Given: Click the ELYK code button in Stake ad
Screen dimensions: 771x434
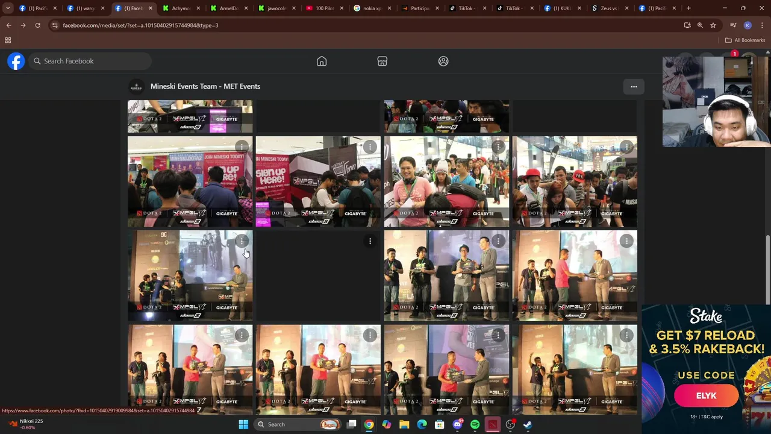Looking at the screenshot, I should 706,396.
